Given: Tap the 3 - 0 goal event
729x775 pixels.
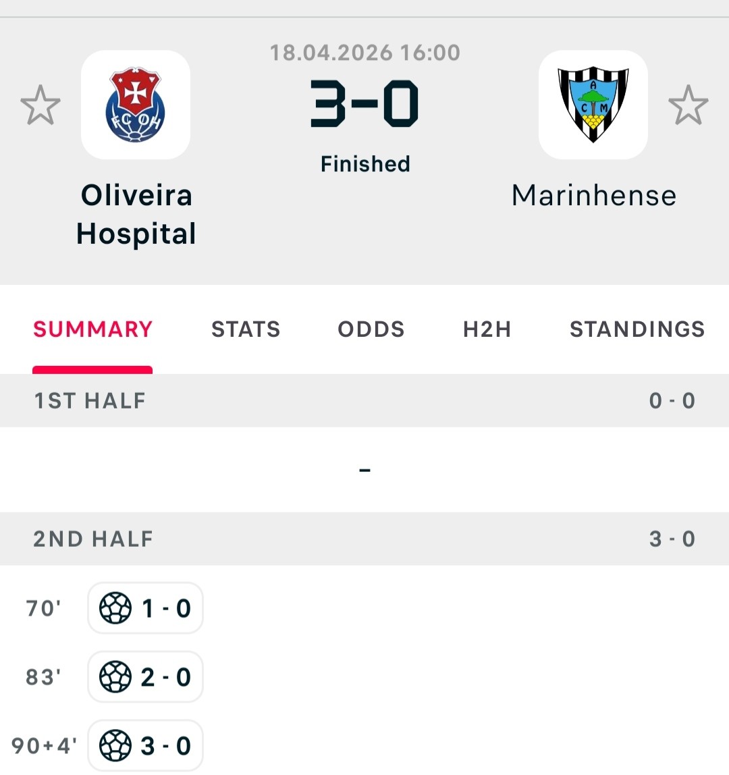Looking at the screenshot, I should click(x=145, y=745).
